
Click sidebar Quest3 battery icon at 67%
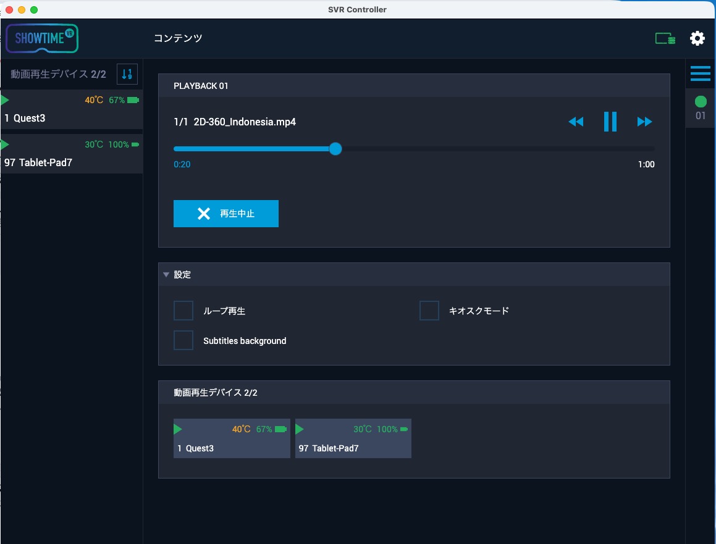coord(133,100)
